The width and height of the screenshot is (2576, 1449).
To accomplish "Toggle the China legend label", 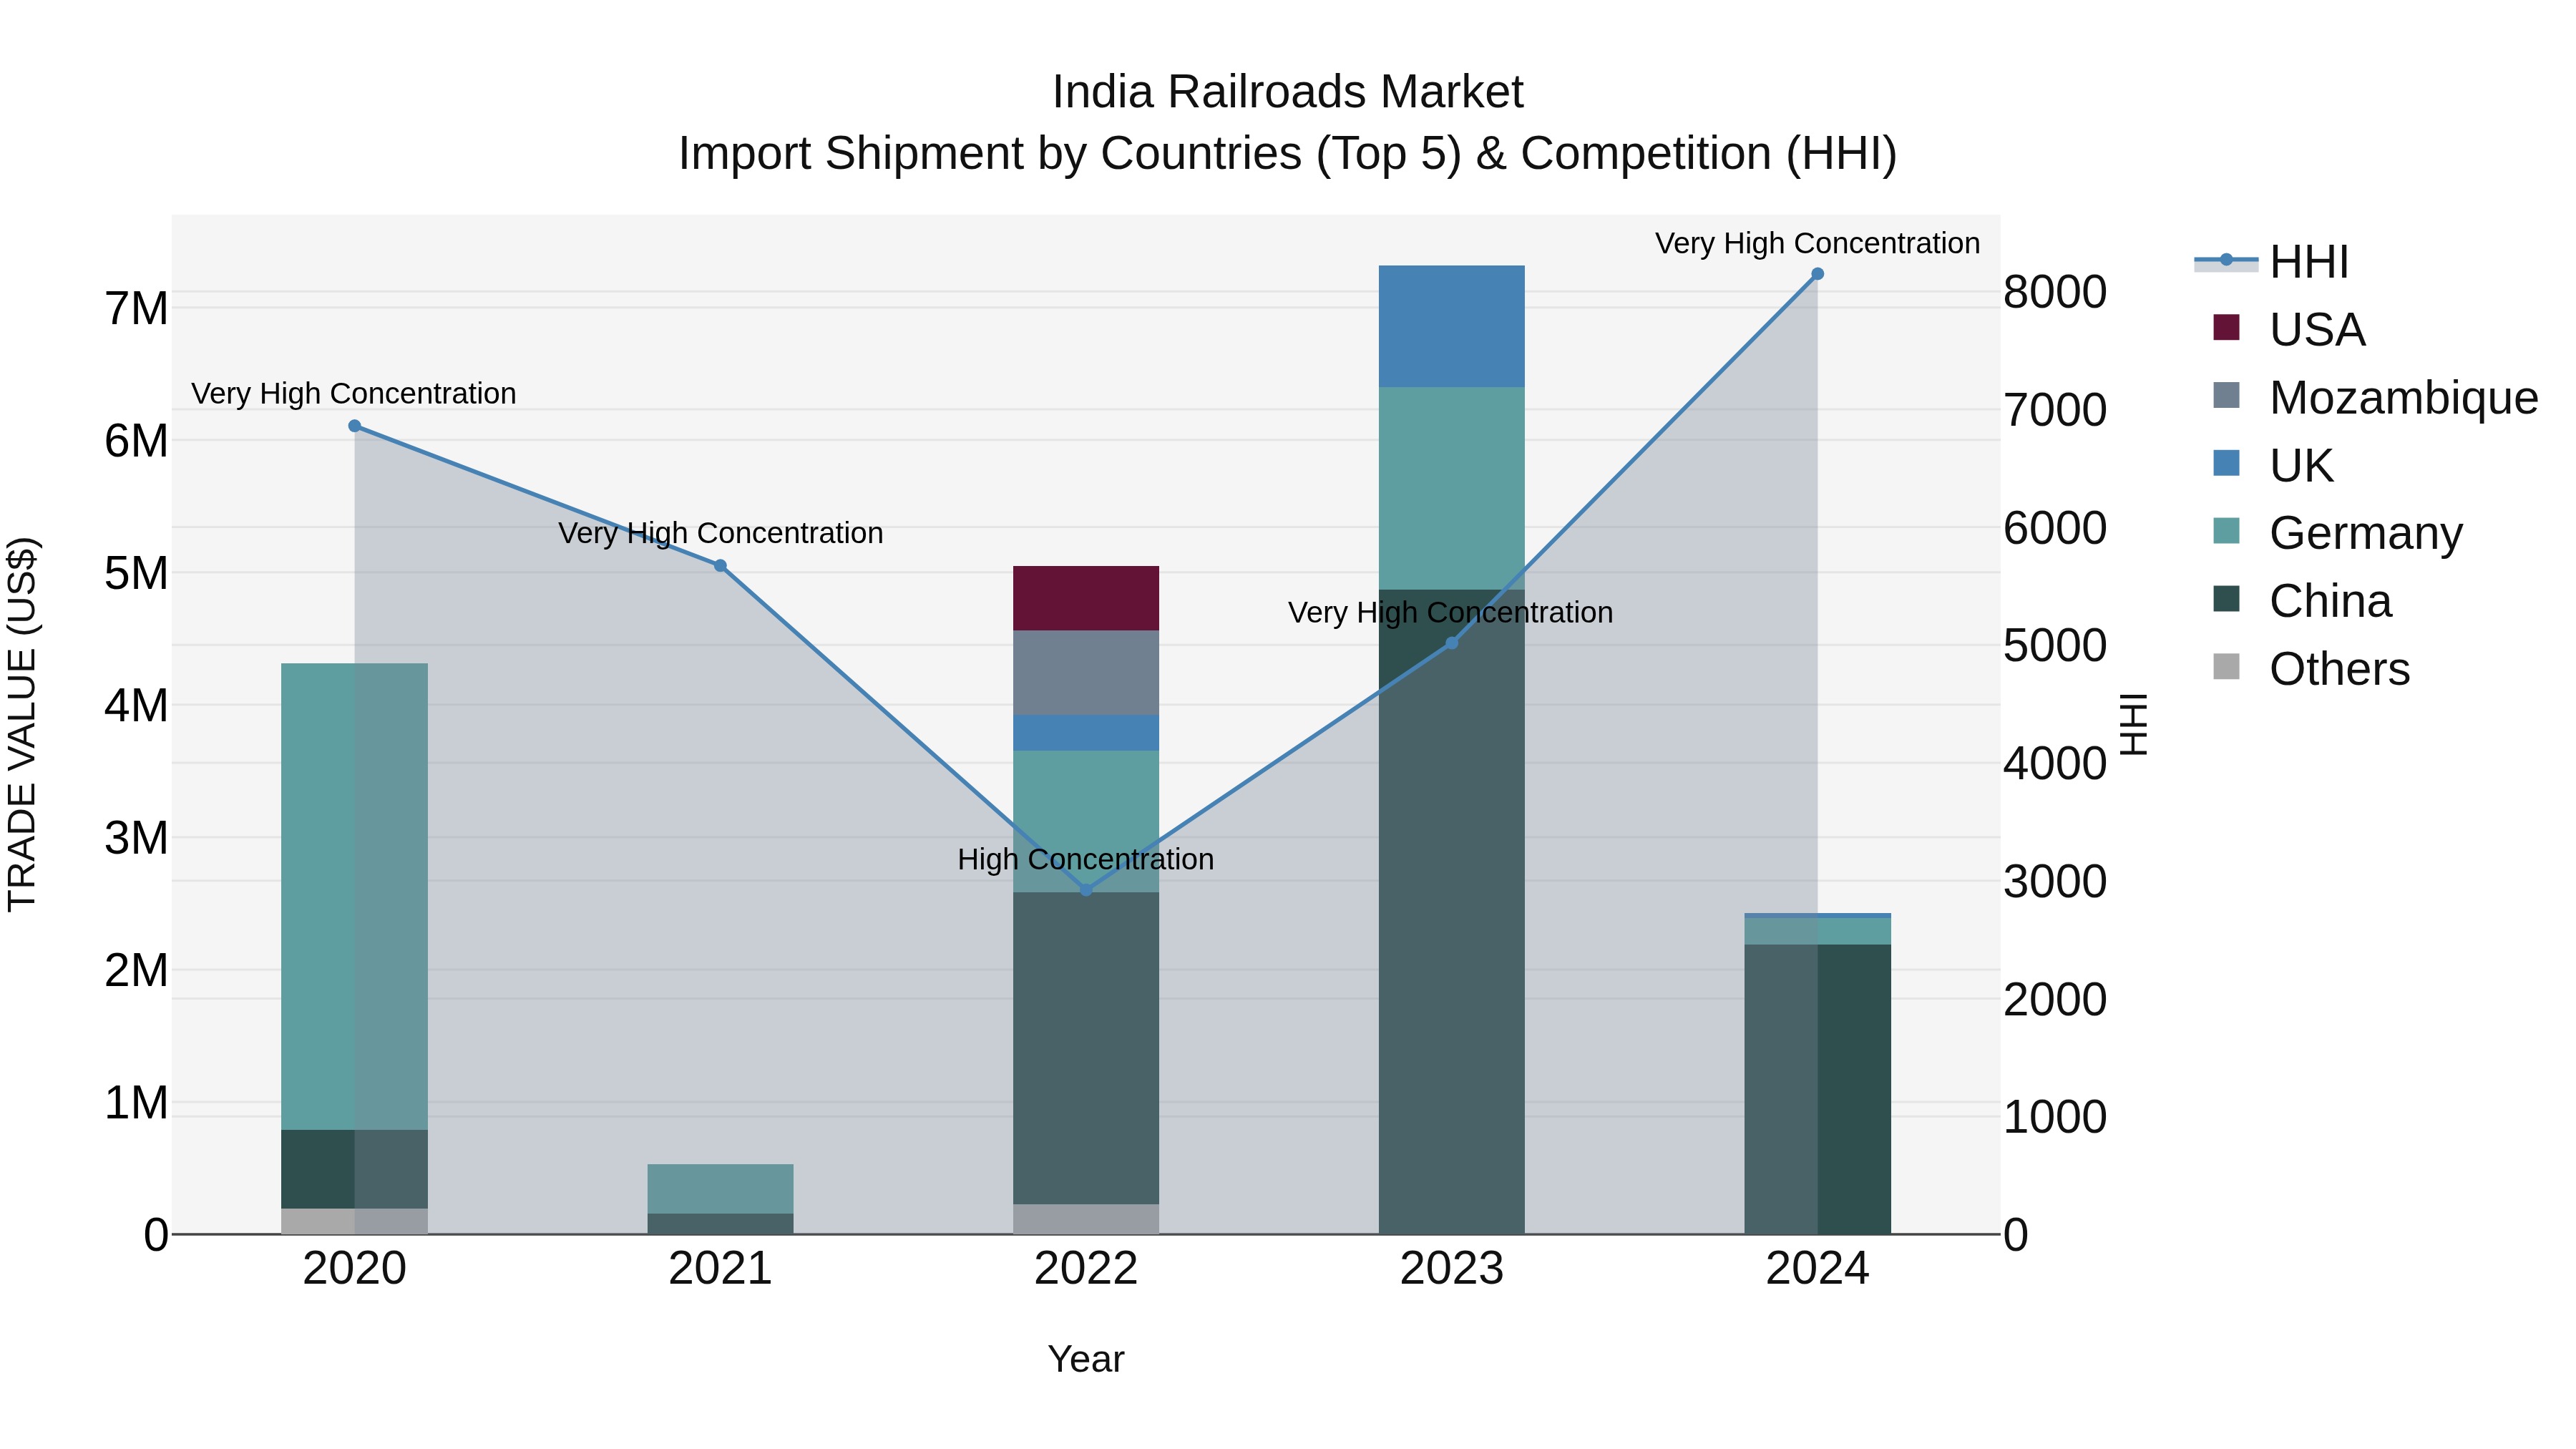I will click(2330, 601).
